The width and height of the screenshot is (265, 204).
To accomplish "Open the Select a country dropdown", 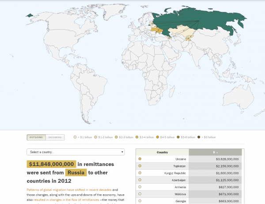I will (x=76, y=152).
